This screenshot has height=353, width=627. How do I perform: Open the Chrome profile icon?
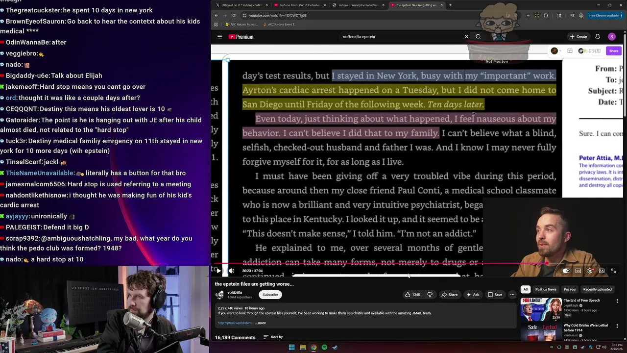(x=581, y=15)
